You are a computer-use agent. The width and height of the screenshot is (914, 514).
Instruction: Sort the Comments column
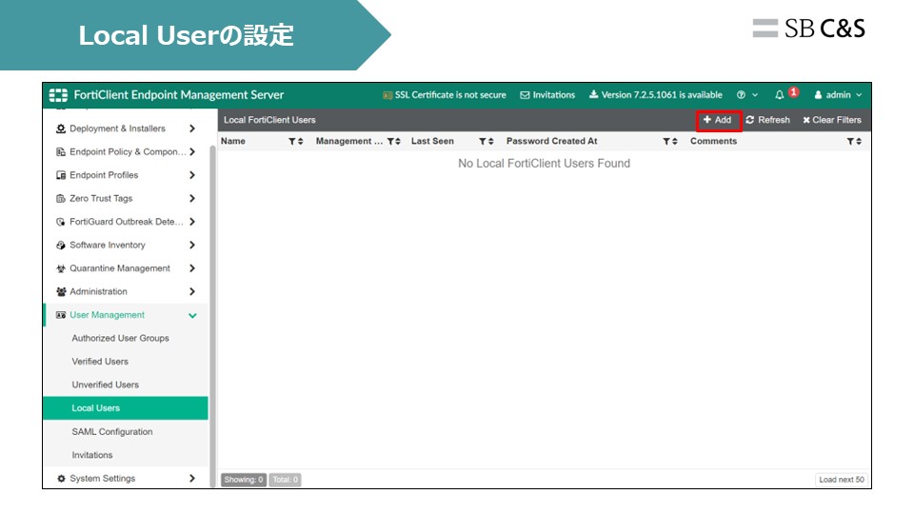pyautogui.click(x=859, y=141)
